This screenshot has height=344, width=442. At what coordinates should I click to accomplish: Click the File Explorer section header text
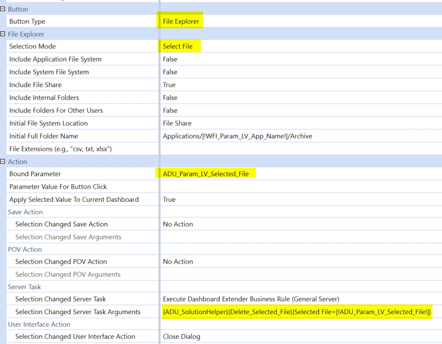click(x=26, y=34)
